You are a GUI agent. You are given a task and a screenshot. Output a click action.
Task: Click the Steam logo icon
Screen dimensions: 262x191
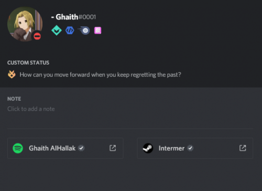148,148
